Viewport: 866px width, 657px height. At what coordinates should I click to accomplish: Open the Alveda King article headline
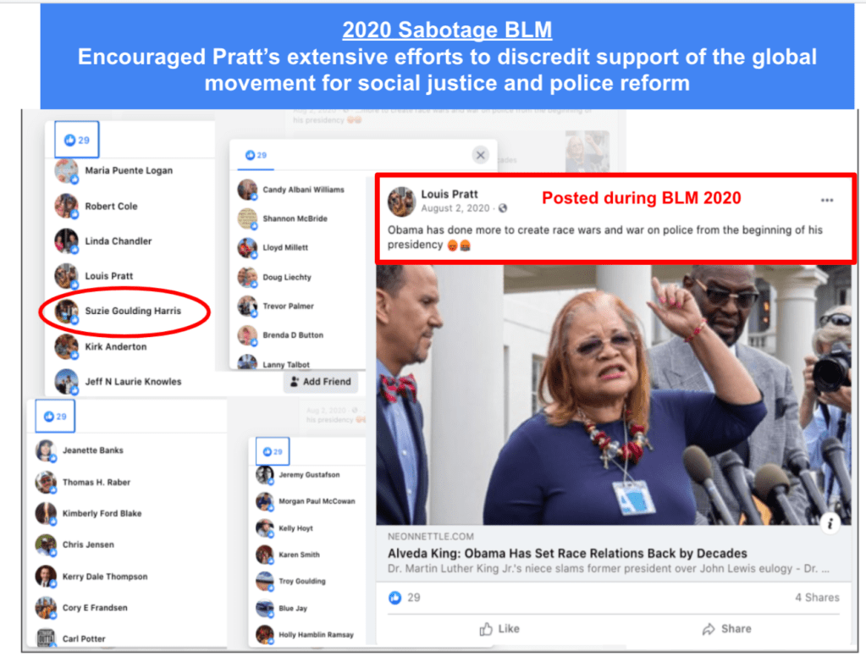pos(567,553)
